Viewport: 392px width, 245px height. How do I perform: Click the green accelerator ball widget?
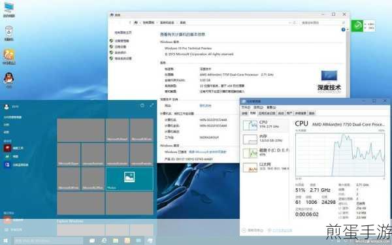point(357,26)
